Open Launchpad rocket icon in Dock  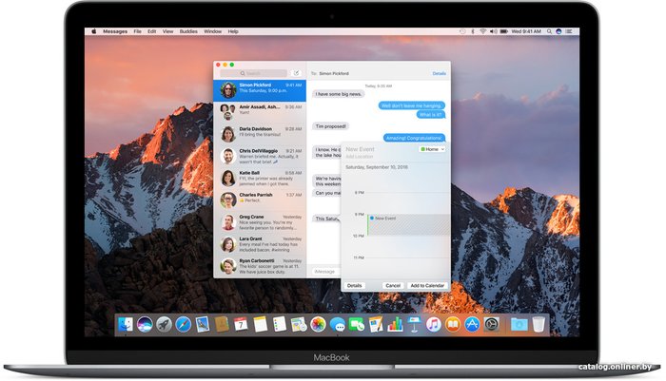click(x=164, y=325)
